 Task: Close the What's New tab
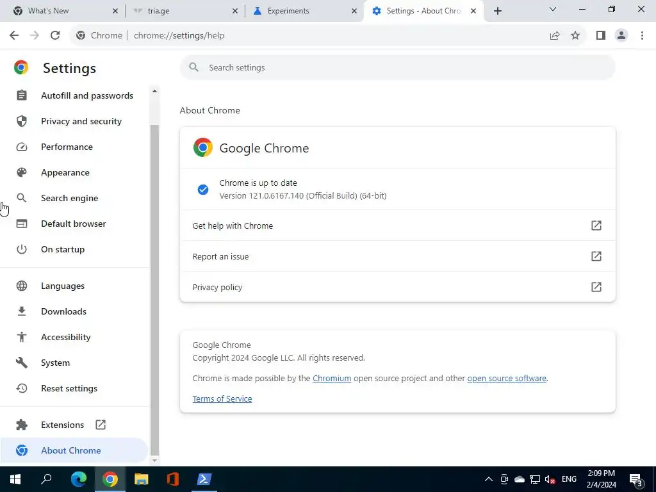point(115,11)
